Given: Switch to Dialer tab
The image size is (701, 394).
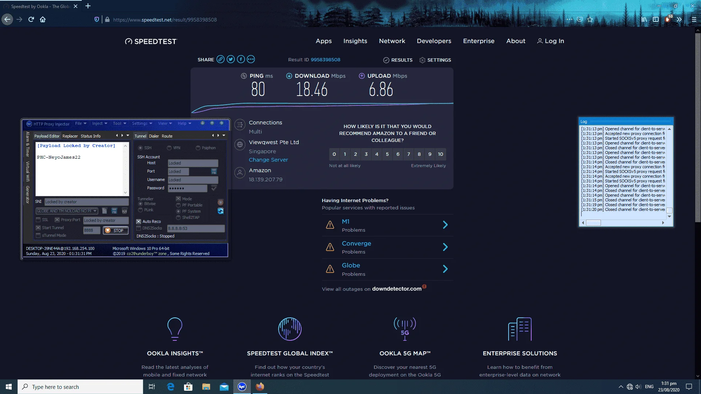Looking at the screenshot, I should [154, 136].
